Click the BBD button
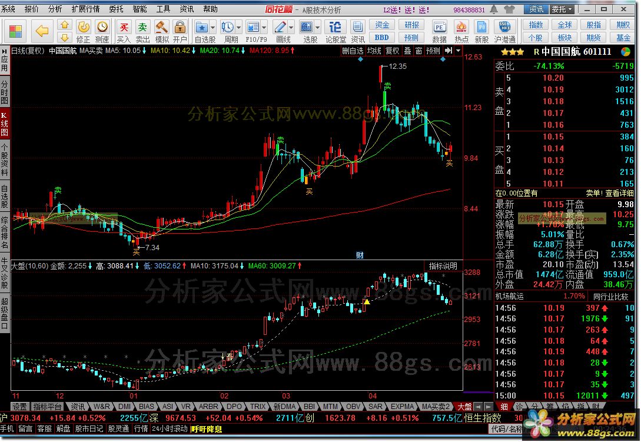The width and height of the screenshot is (641, 442). (x=382, y=38)
